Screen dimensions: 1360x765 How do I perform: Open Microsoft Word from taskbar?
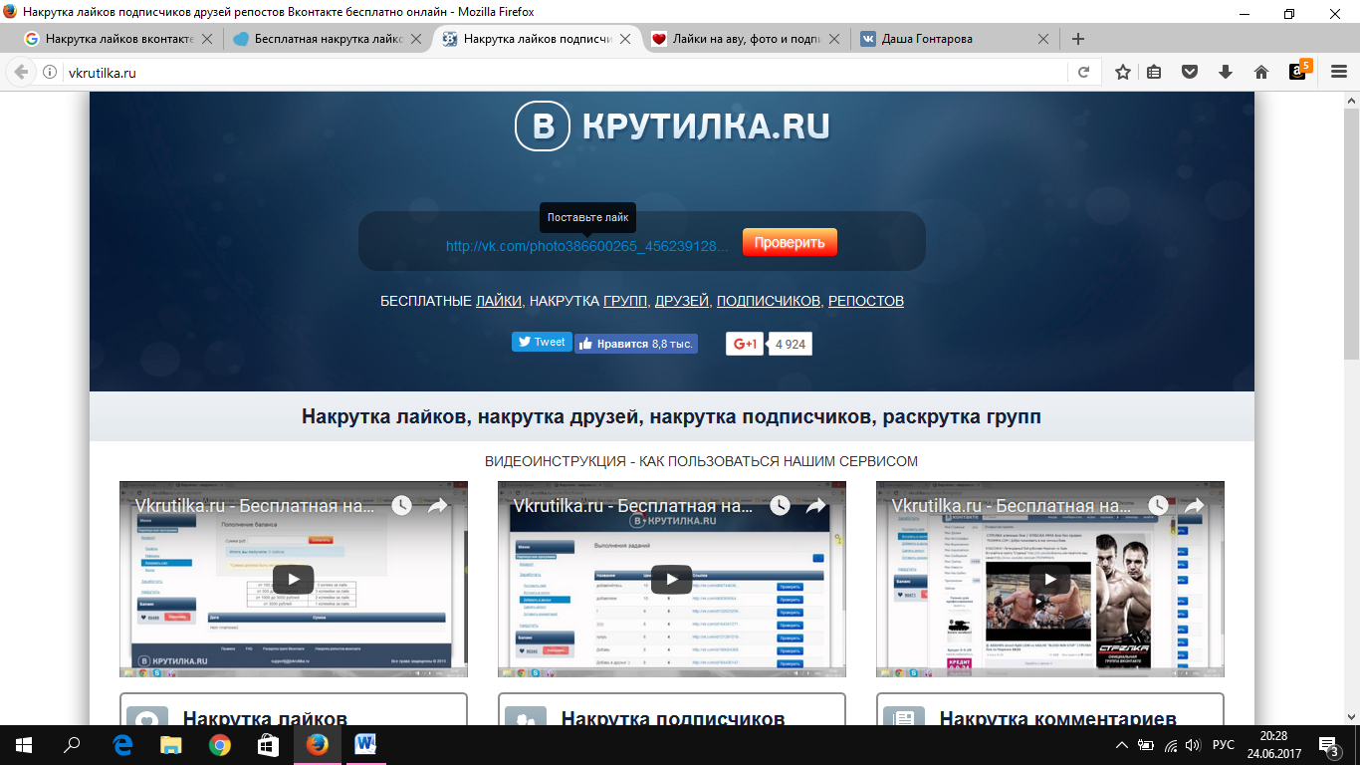tap(366, 745)
